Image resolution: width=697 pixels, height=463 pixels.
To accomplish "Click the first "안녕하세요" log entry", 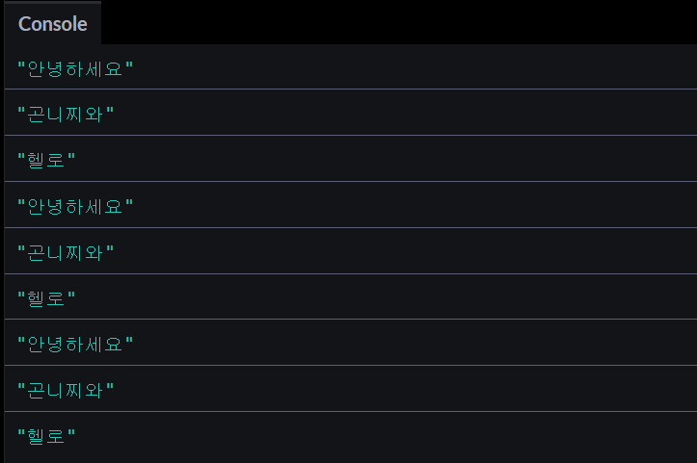I will 75,69.
